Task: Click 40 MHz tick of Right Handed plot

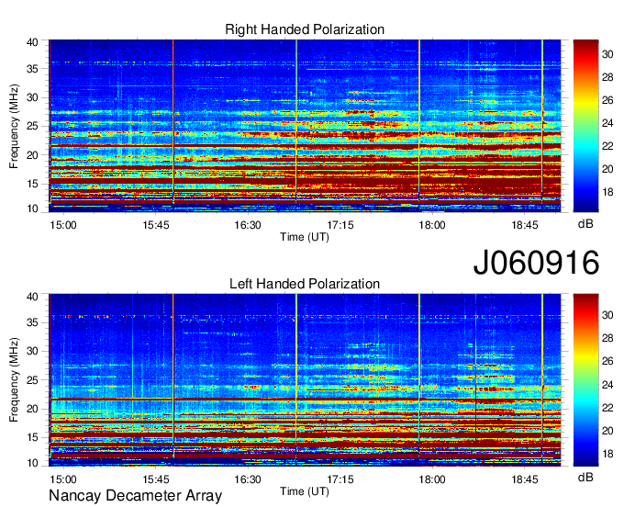Action: (33, 42)
